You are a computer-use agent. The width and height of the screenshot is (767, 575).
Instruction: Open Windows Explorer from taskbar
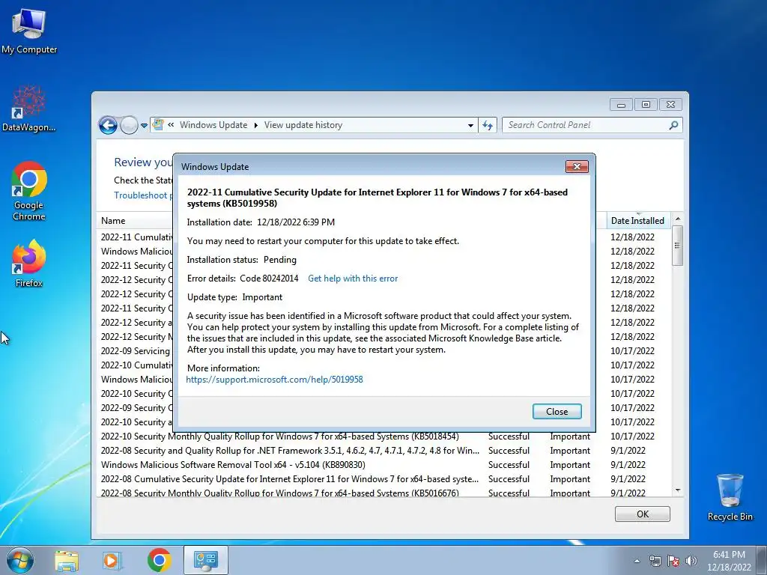pyautogui.click(x=67, y=561)
